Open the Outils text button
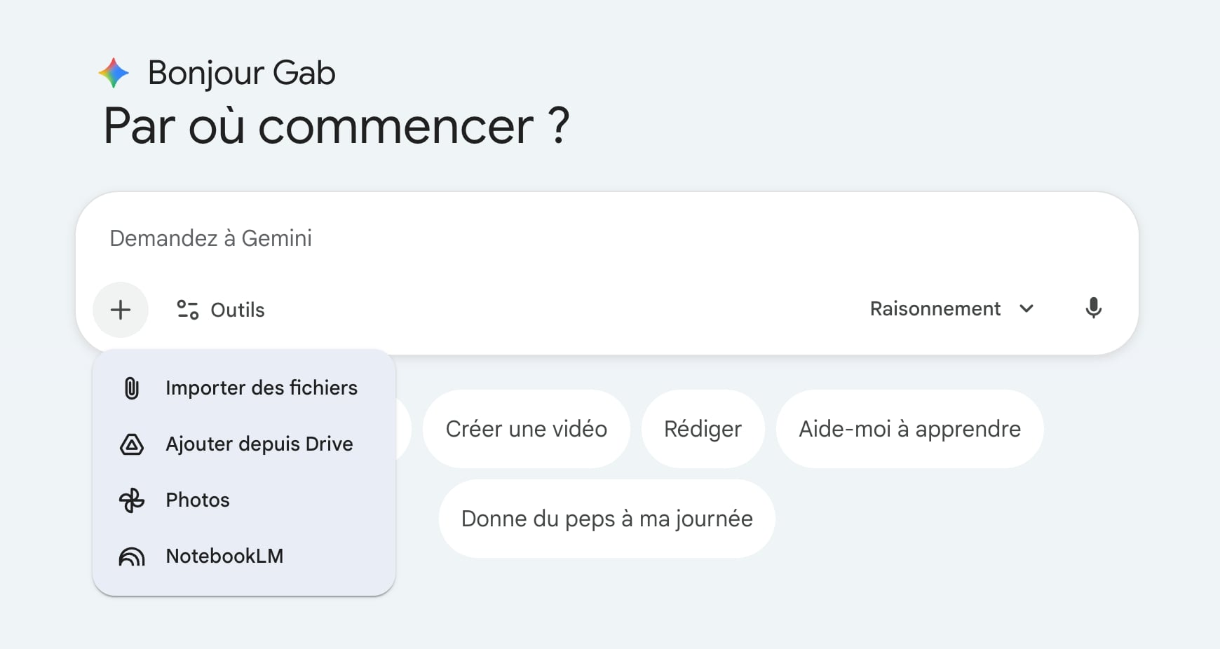Viewport: 1220px width, 649px height. click(238, 310)
